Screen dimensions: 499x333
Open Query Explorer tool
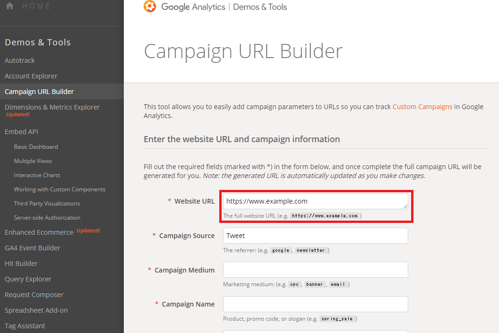(28, 279)
